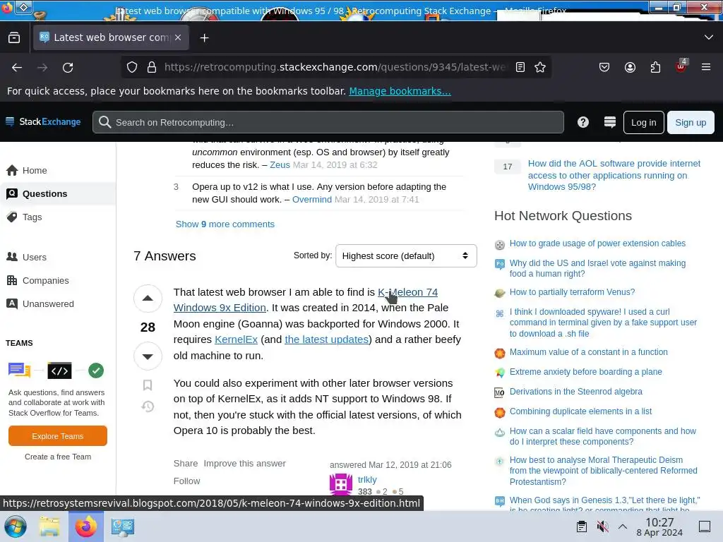
Task: Click the Log in button
Action: click(643, 122)
